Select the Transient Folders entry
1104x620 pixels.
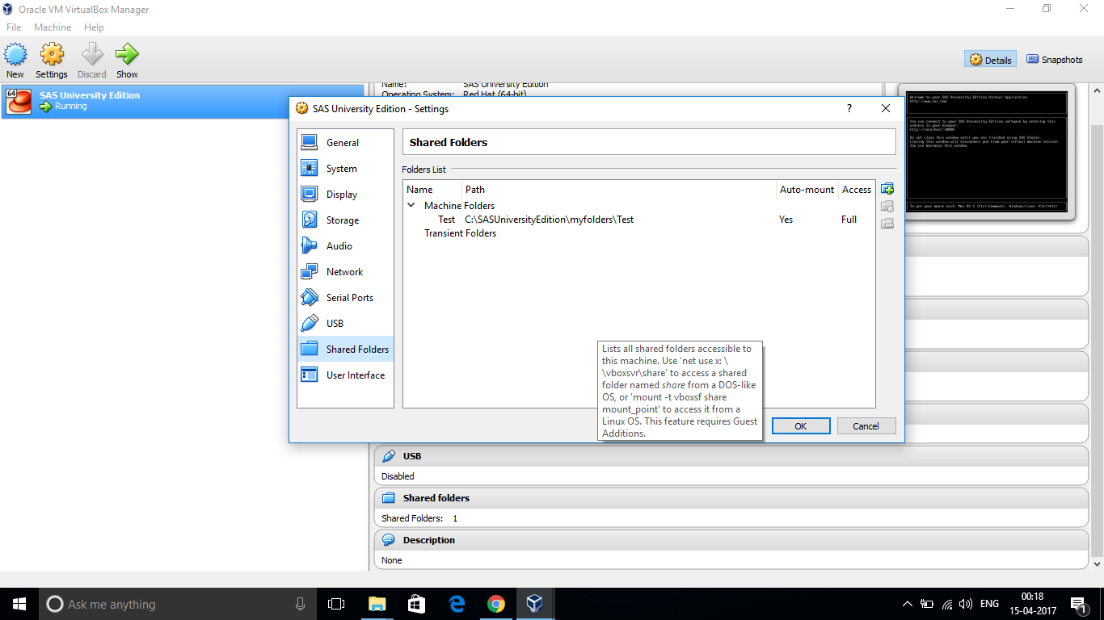click(x=460, y=232)
